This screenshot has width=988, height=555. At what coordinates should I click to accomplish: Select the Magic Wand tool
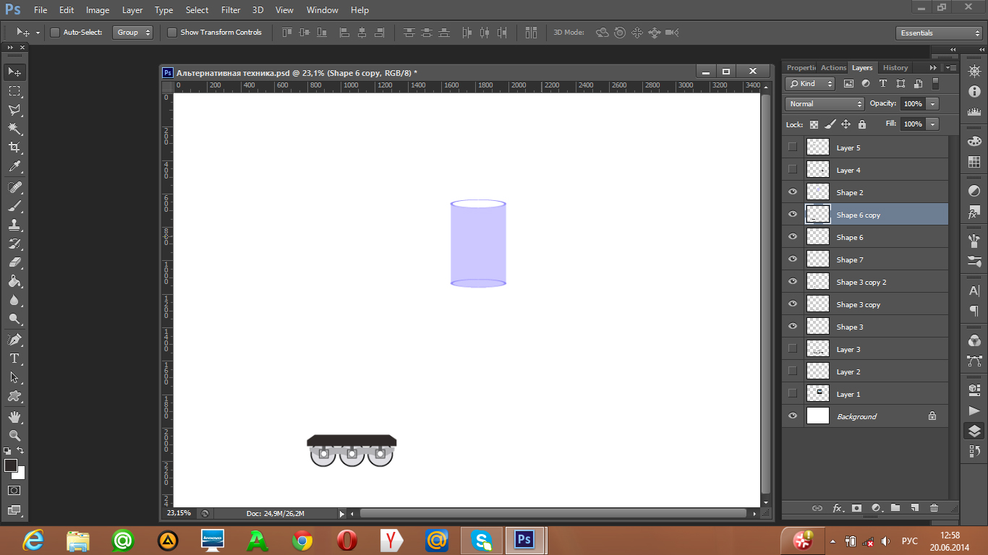(x=14, y=129)
